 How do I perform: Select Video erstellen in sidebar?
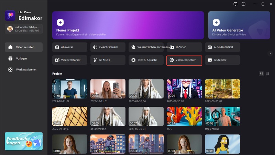click(x=24, y=47)
